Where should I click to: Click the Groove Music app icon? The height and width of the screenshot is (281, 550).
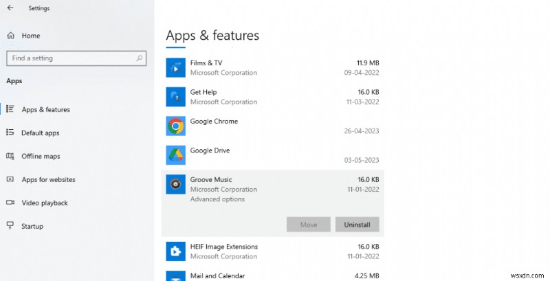(x=176, y=184)
